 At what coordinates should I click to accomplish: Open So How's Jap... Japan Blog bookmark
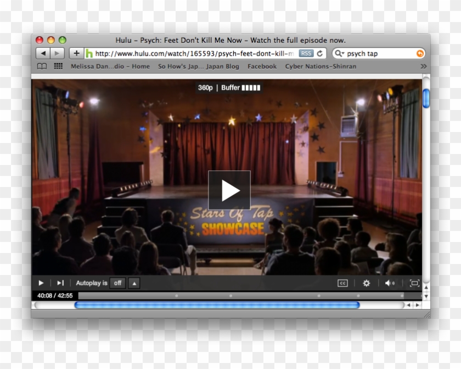click(199, 67)
